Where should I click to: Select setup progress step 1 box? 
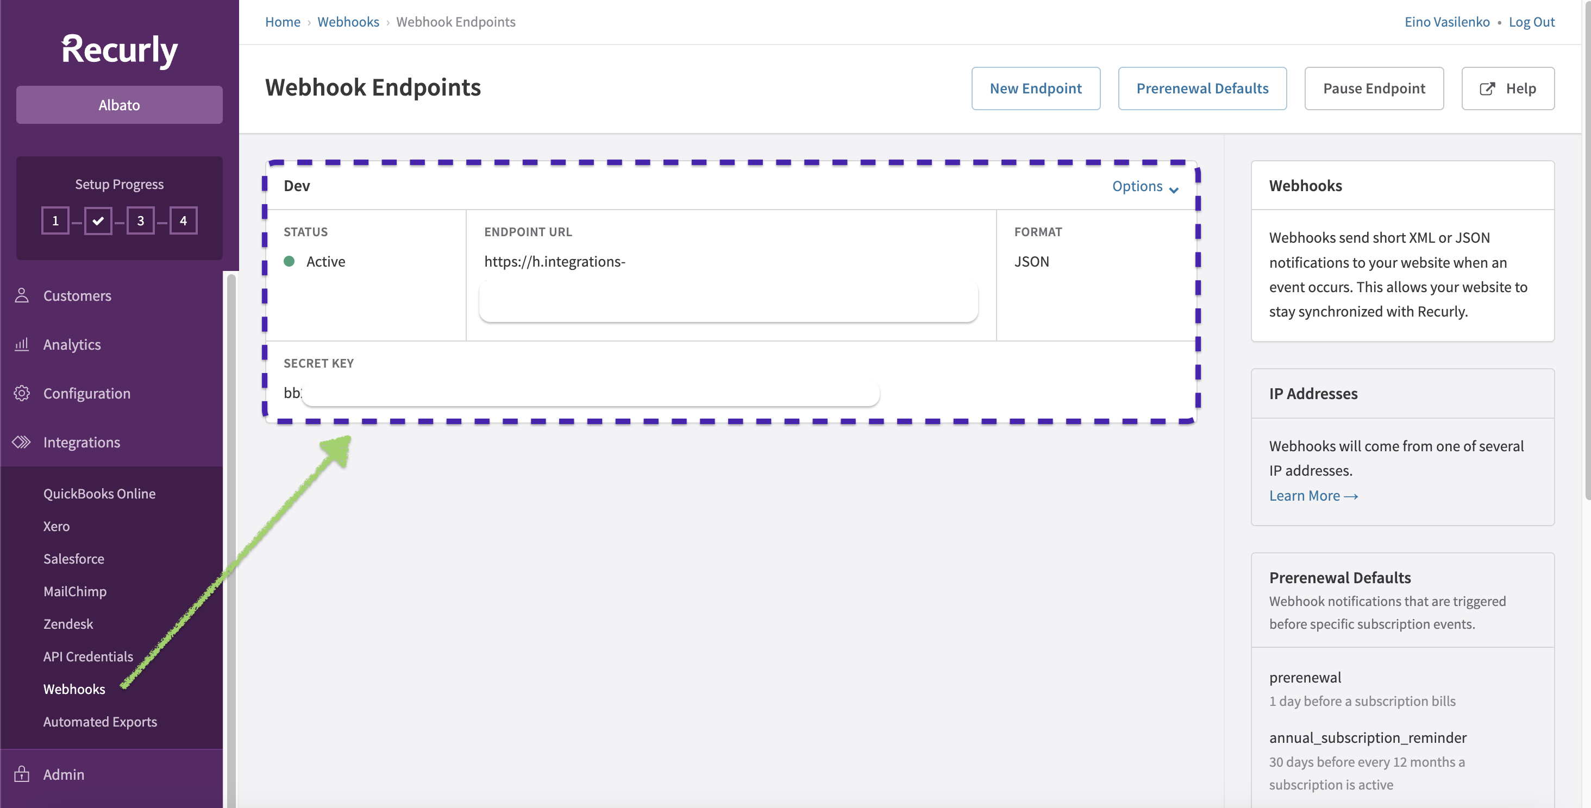click(x=55, y=220)
